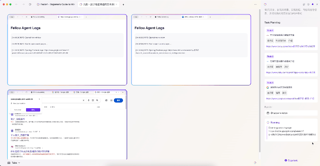The image size is (320, 166).
Task: Select the Task 3 badge
Action: (270, 82)
